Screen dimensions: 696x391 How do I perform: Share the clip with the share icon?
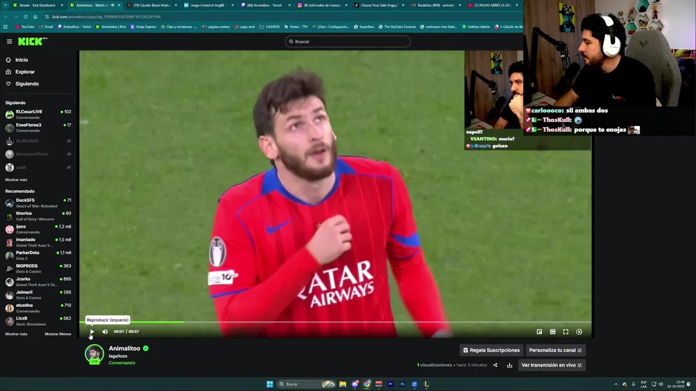coord(495,365)
